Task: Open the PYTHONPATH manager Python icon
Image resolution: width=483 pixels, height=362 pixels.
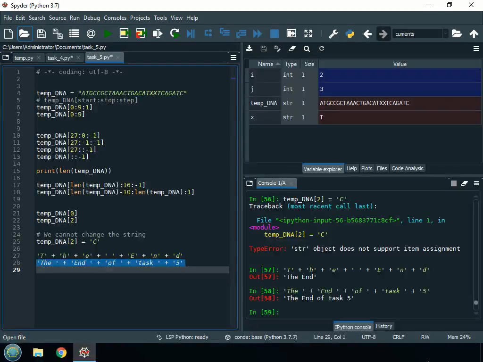Action: click(350, 33)
